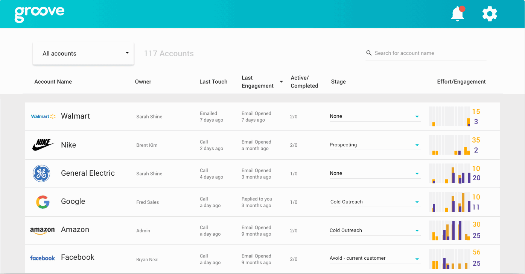Screen dimensions: 525x274
Task: Sort by the Last Touch column
Action: 213,81
